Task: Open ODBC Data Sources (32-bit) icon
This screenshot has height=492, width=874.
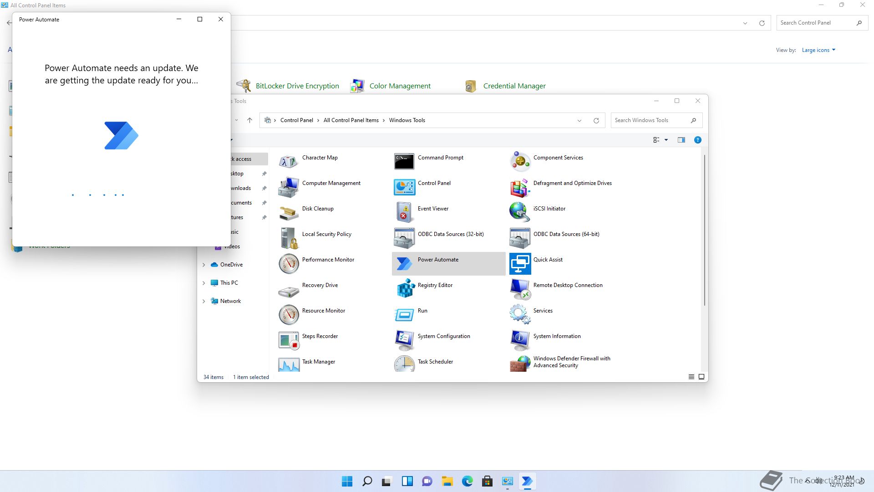Action: 404,238
